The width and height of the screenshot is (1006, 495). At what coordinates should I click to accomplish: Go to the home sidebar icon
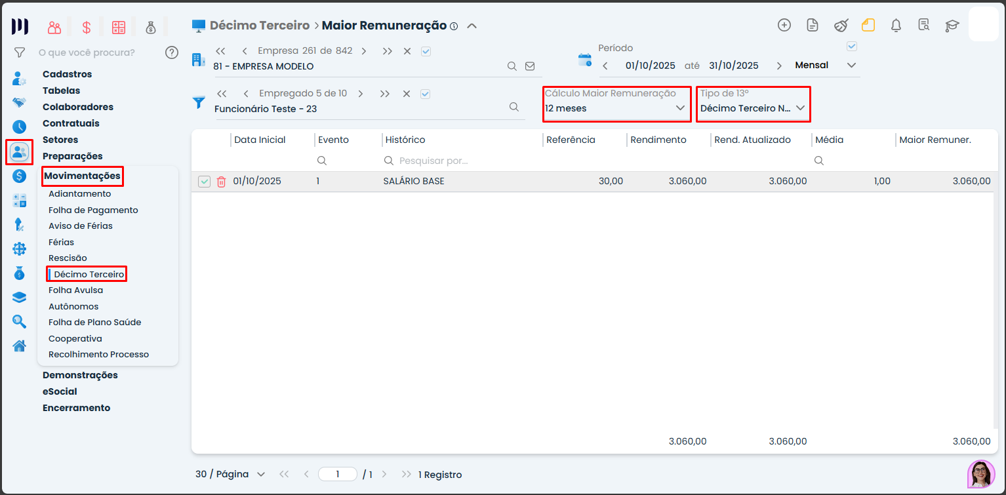coord(20,346)
